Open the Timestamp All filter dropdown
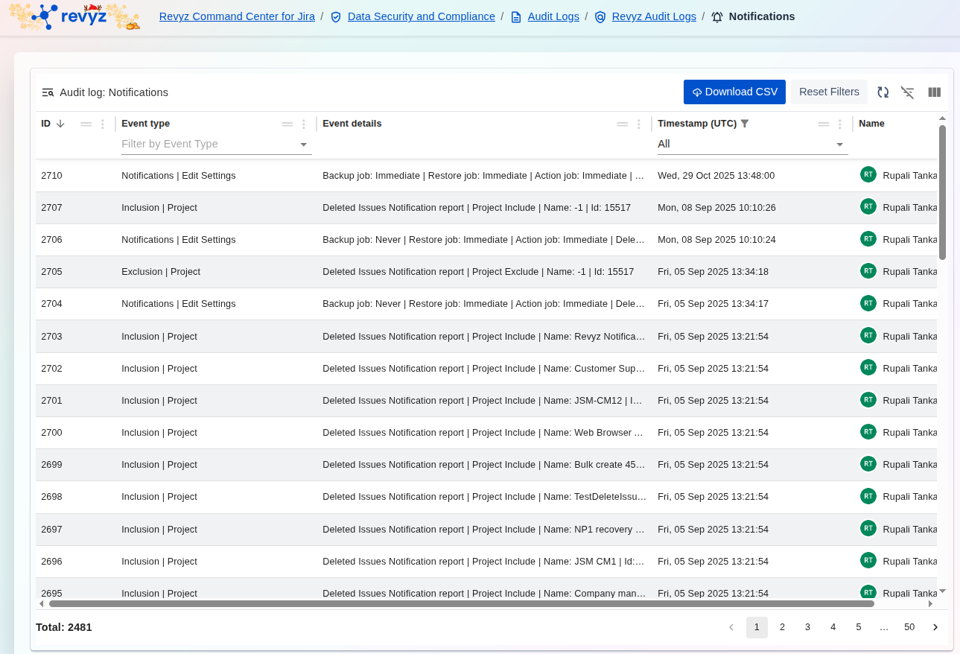Screen dimensions: 960x654 [x=839, y=145]
